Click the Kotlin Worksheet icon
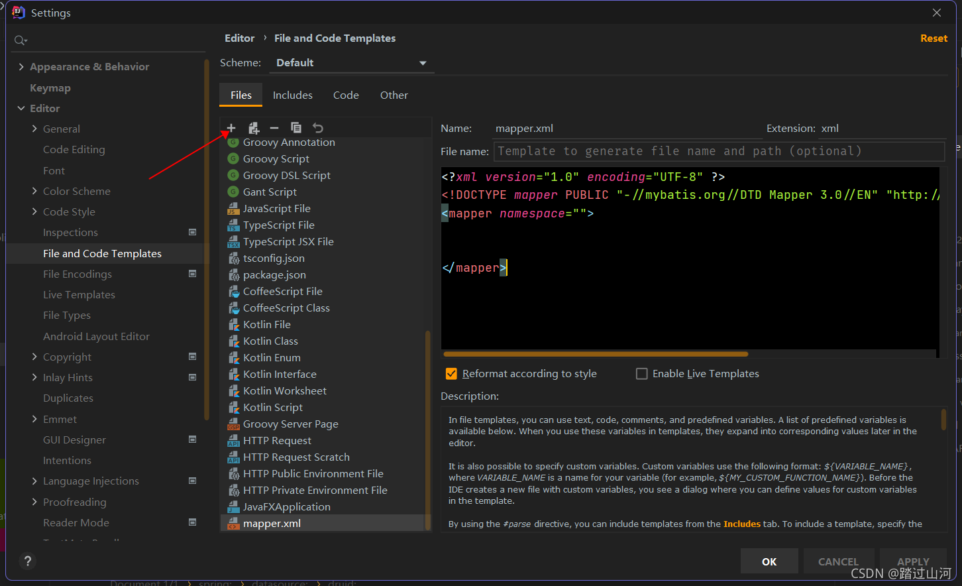 pyautogui.click(x=233, y=391)
